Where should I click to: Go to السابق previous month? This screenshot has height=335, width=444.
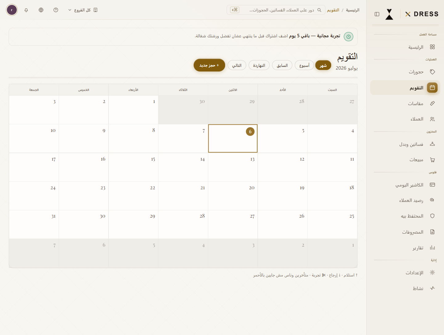click(x=282, y=65)
